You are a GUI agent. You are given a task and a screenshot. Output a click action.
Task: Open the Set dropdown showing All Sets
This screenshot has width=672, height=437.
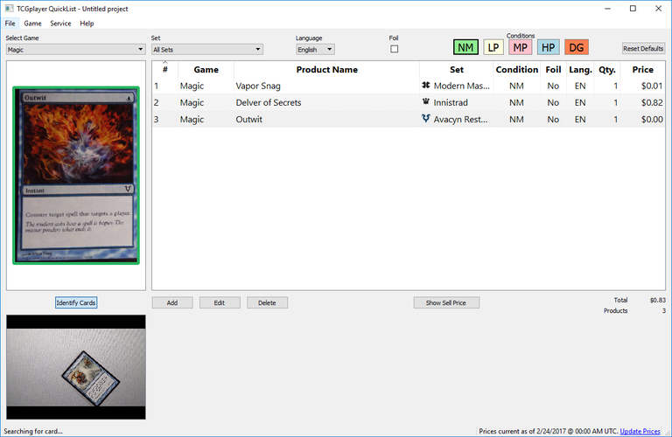(x=207, y=50)
